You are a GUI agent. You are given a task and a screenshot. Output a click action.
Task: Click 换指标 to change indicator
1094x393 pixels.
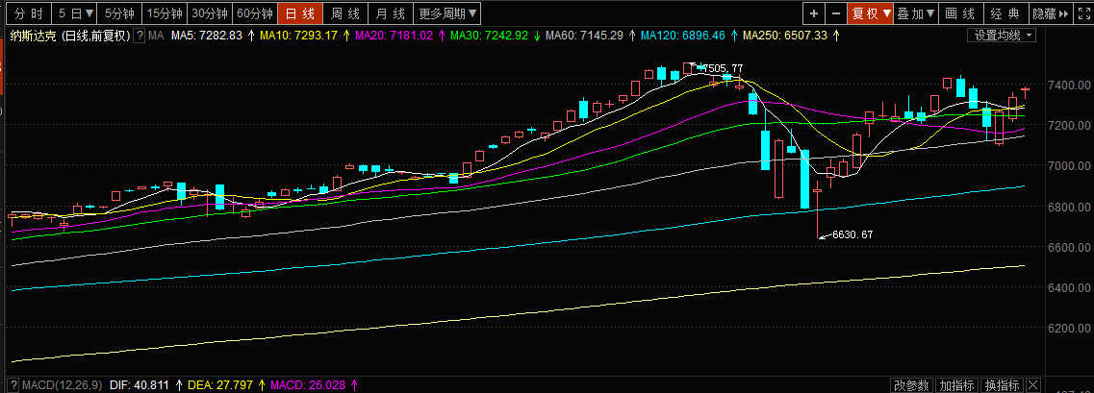[x=1002, y=385]
